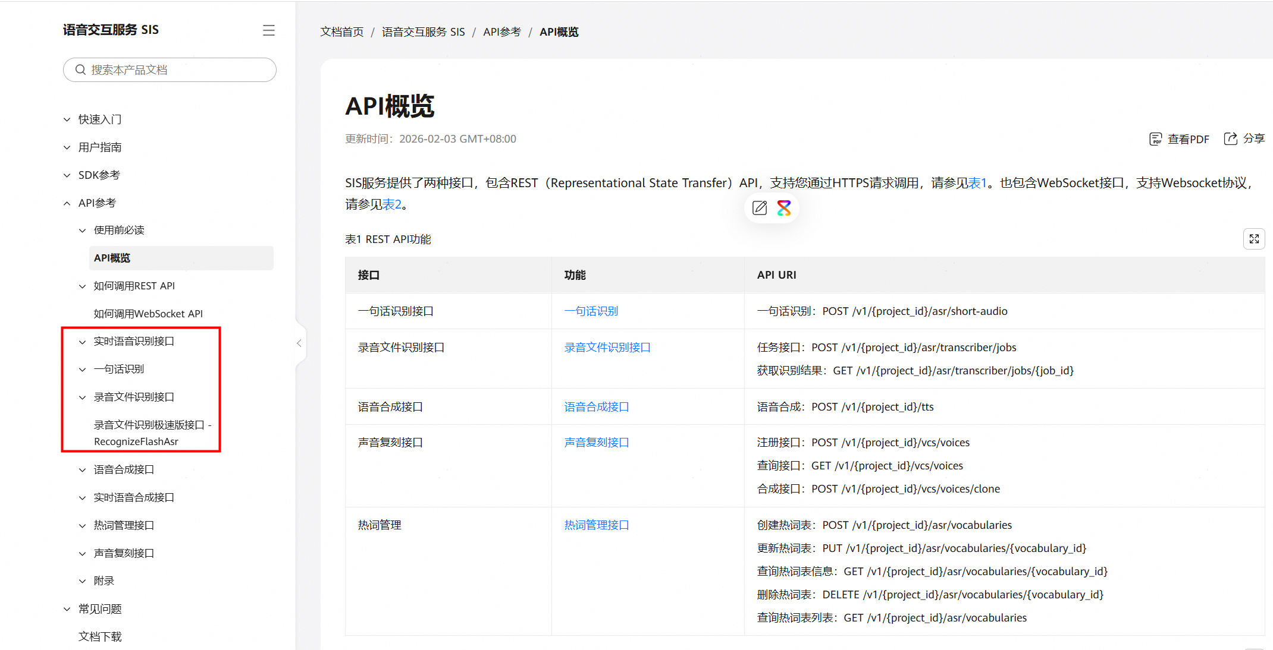Click the colorful AI assistant icon
Screen dimensions: 1273x650
click(x=784, y=208)
